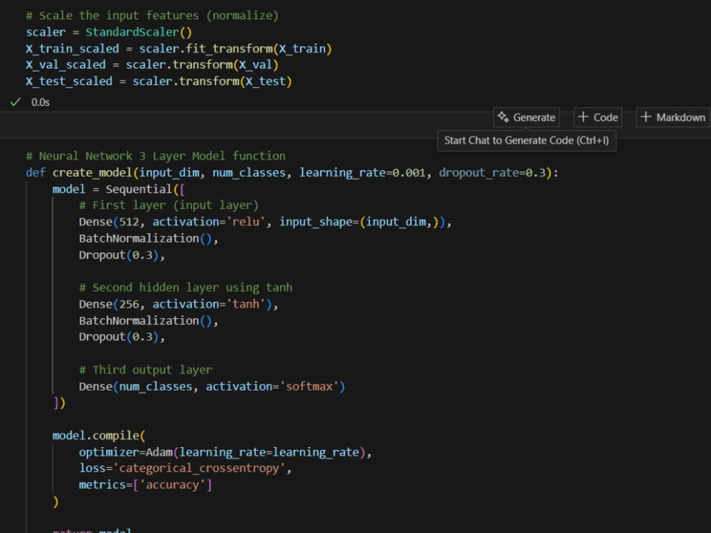Click the comment '# Scale the input features (normalize)'
This screenshot has width=711, height=533.
(152, 16)
